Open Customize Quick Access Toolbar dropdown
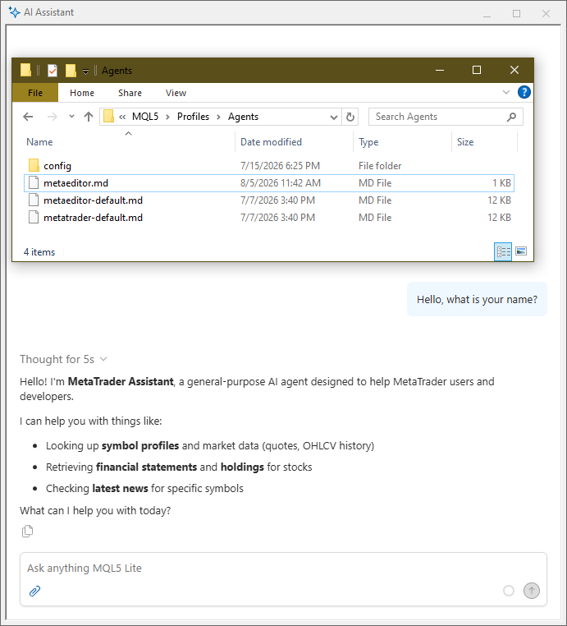567x626 pixels. tap(85, 71)
